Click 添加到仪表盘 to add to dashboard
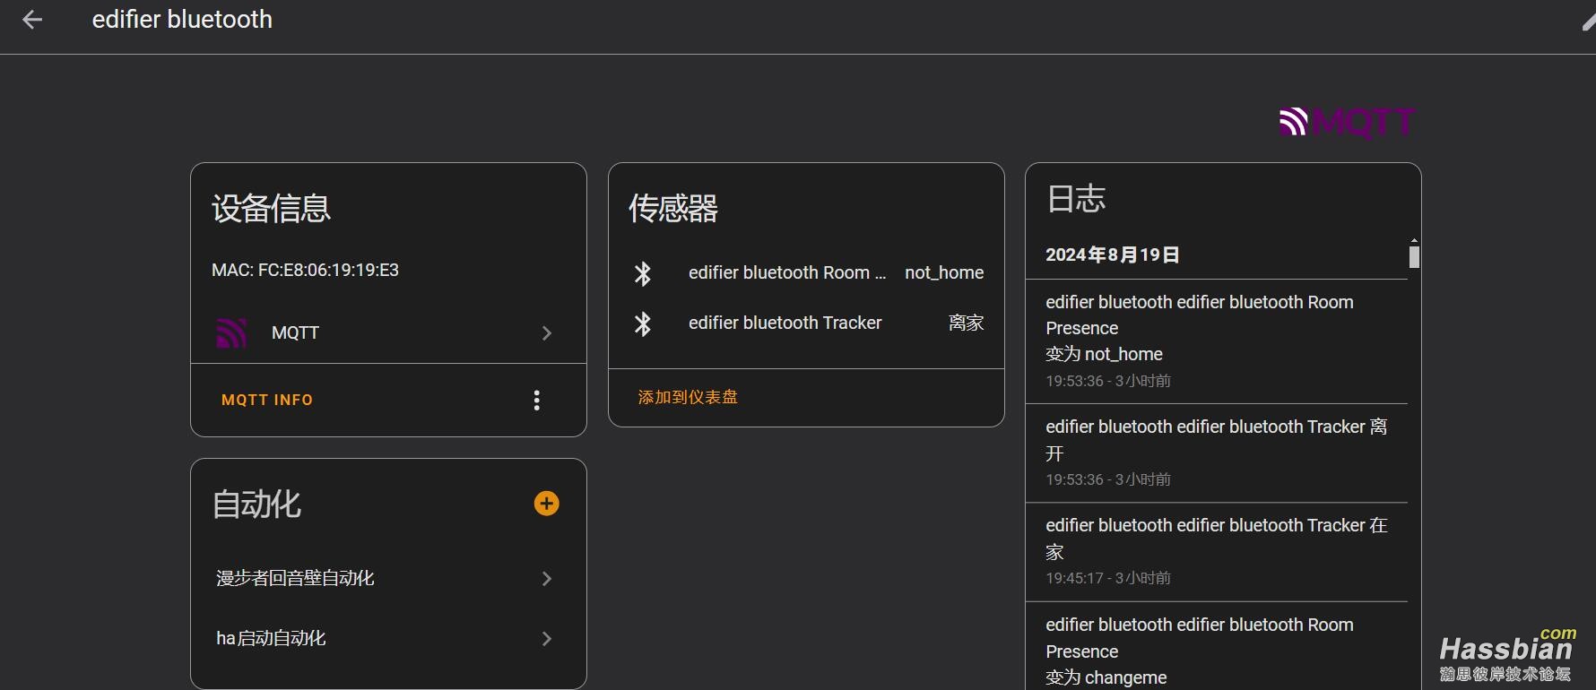The height and width of the screenshot is (690, 1596). coord(688,397)
